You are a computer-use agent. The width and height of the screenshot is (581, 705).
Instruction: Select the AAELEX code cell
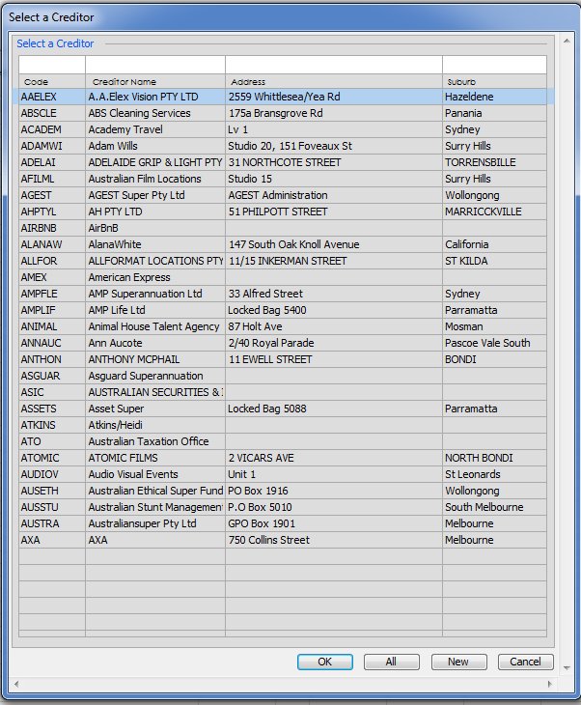point(52,97)
